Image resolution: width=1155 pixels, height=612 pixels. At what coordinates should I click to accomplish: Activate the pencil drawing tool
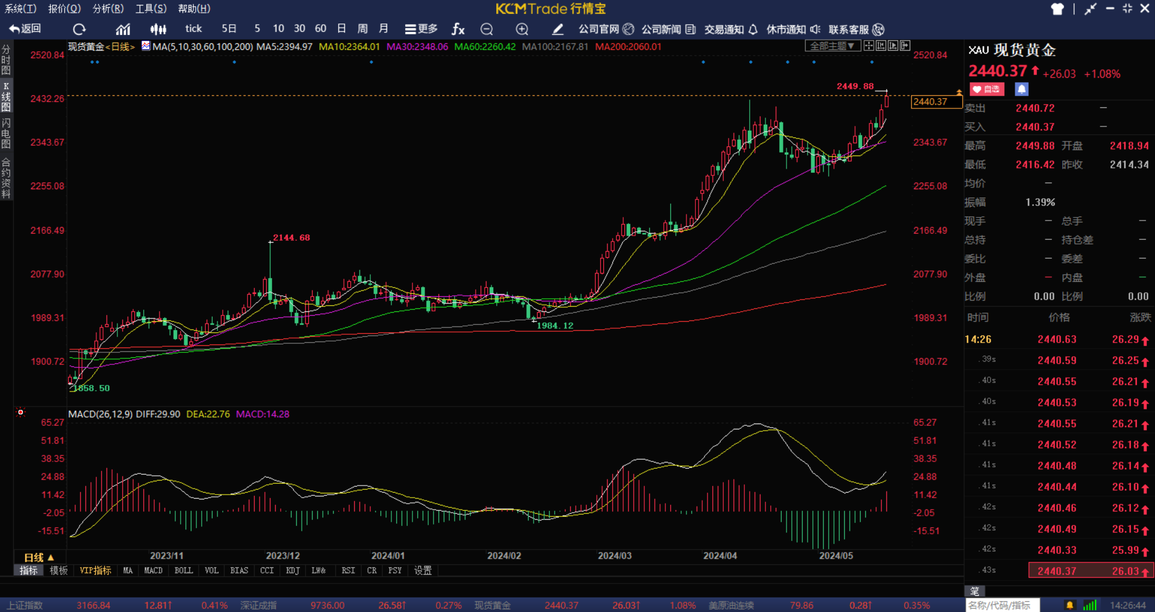pyautogui.click(x=558, y=29)
